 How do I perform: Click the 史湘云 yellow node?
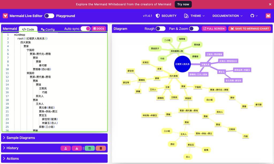[145, 63]
